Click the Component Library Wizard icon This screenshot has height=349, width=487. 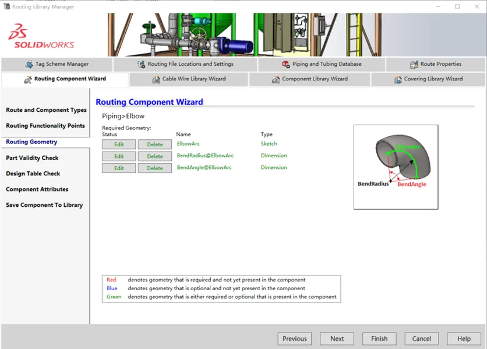click(276, 79)
